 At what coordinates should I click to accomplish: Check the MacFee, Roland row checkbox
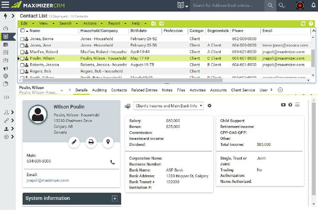[22, 52]
